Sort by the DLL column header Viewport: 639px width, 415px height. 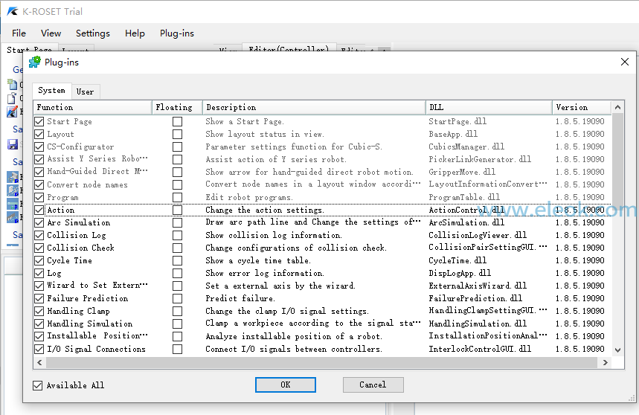tap(489, 108)
